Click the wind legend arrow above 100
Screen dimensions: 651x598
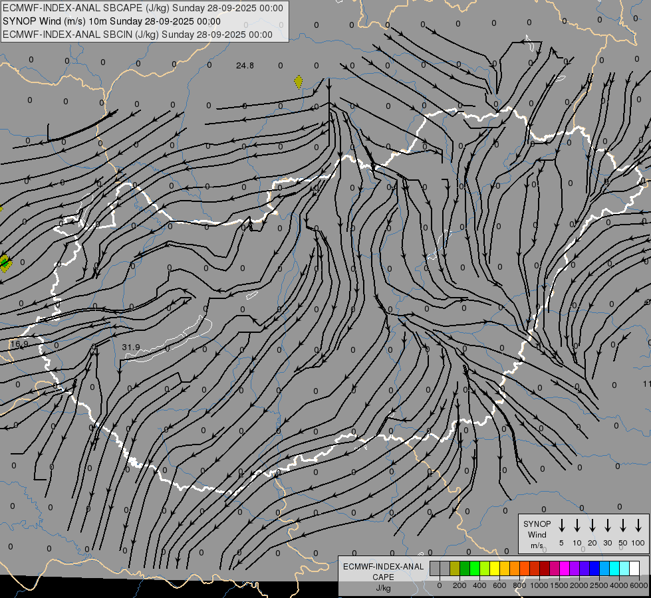pyautogui.click(x=638, y=526)
